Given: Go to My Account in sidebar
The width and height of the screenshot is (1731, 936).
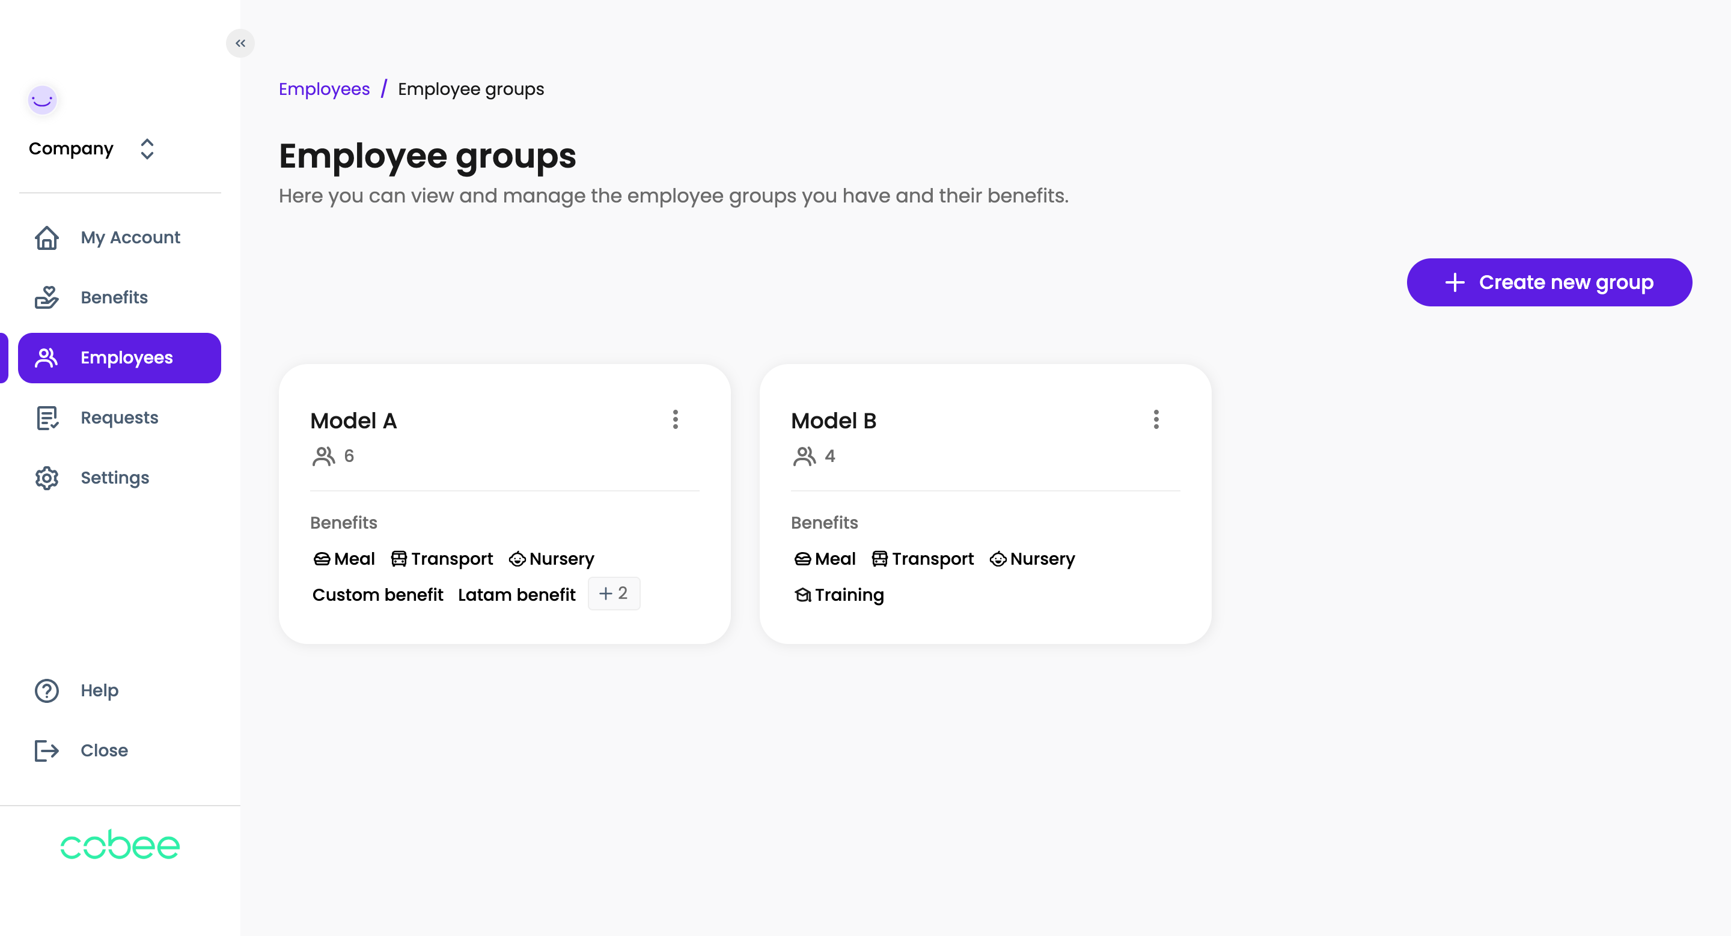Looking at the screenshot, I should 130,238.
